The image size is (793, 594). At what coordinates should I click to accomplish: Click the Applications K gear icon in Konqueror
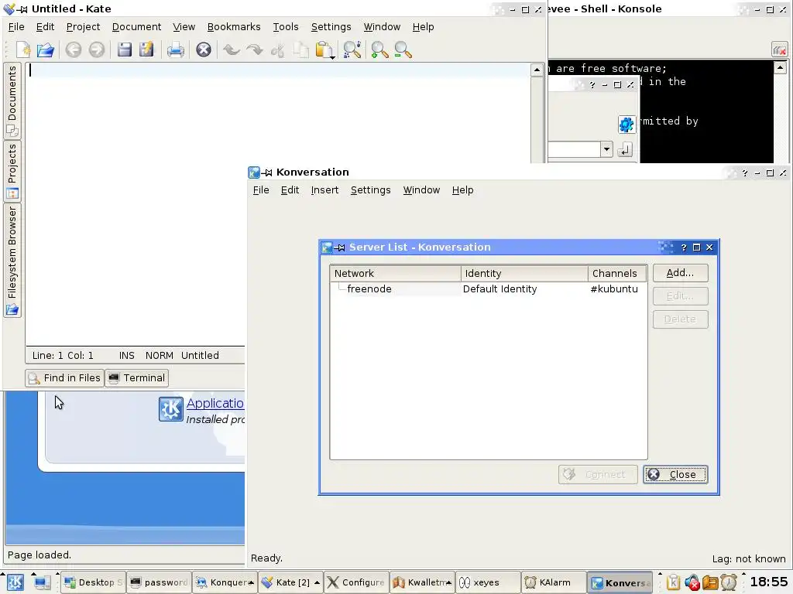(x=171, y=409)
